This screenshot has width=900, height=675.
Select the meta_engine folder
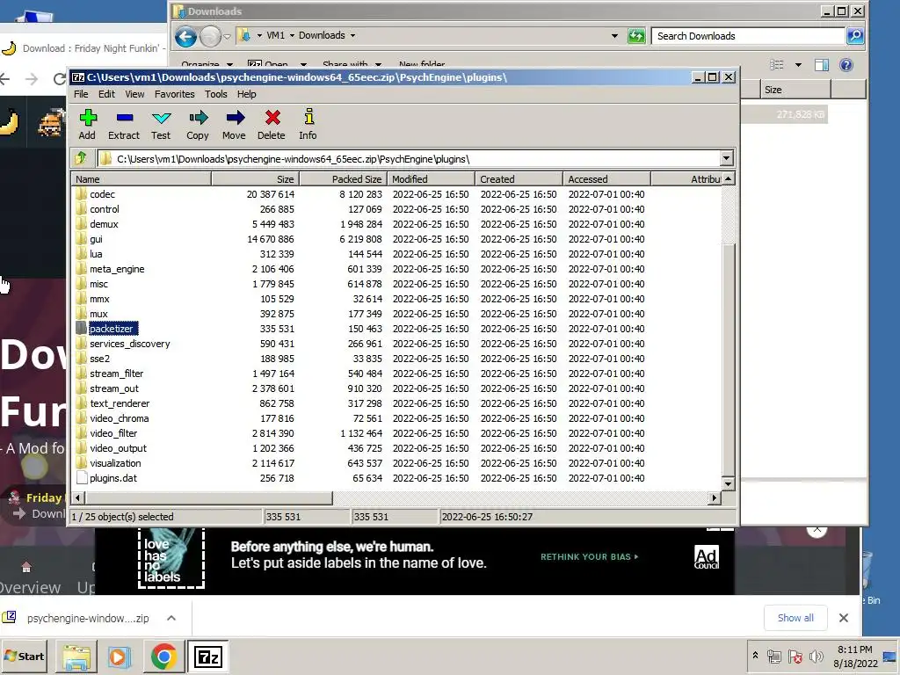[117, 269]
